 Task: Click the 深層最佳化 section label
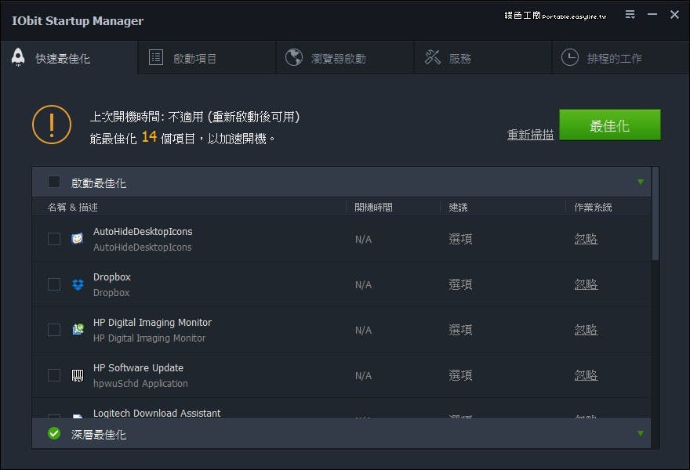coord(99,435)
